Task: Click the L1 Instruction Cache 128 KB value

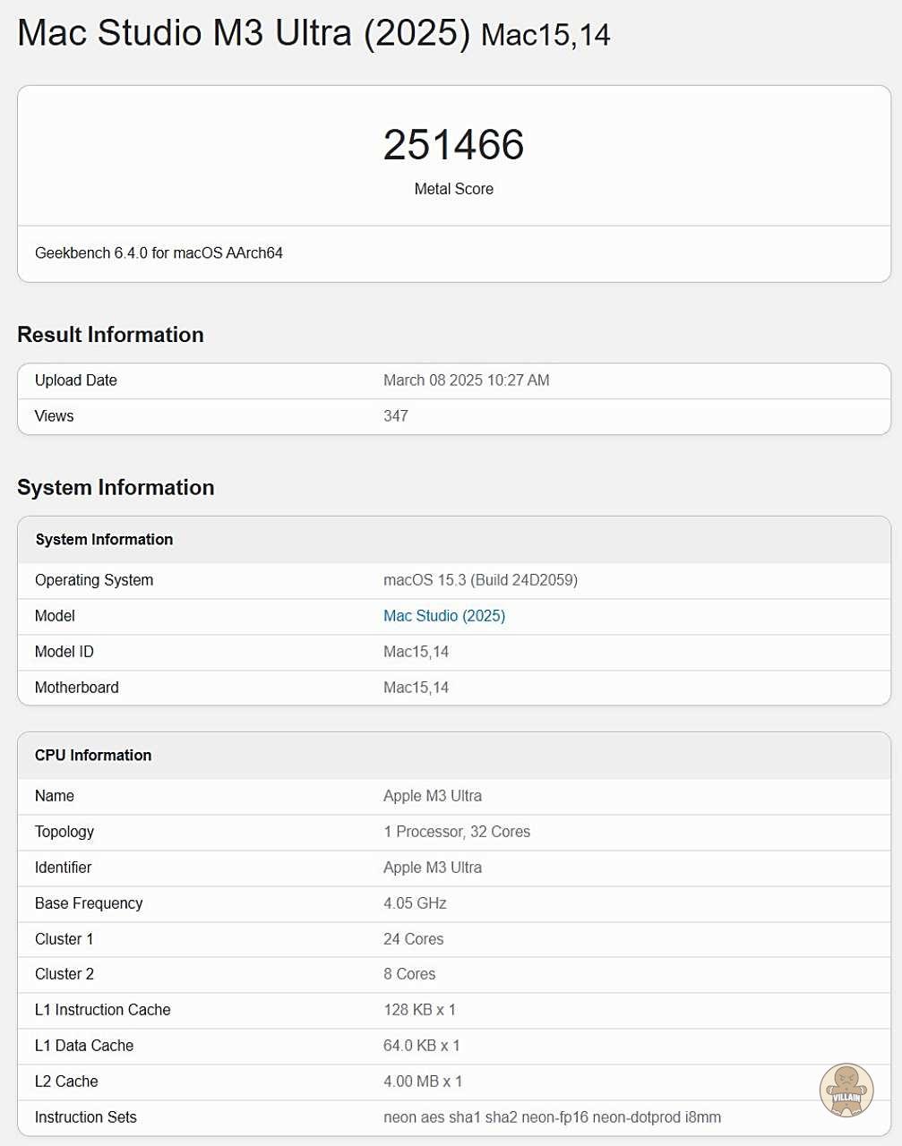Action: tap(419, 1010)
